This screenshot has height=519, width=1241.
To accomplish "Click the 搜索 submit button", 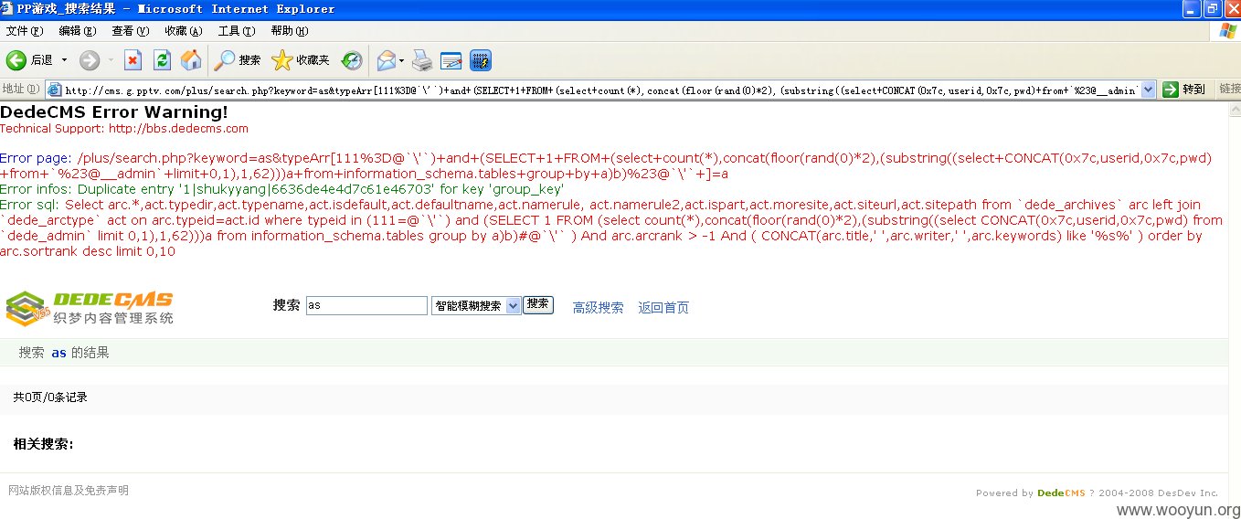I will pos(538,304).
